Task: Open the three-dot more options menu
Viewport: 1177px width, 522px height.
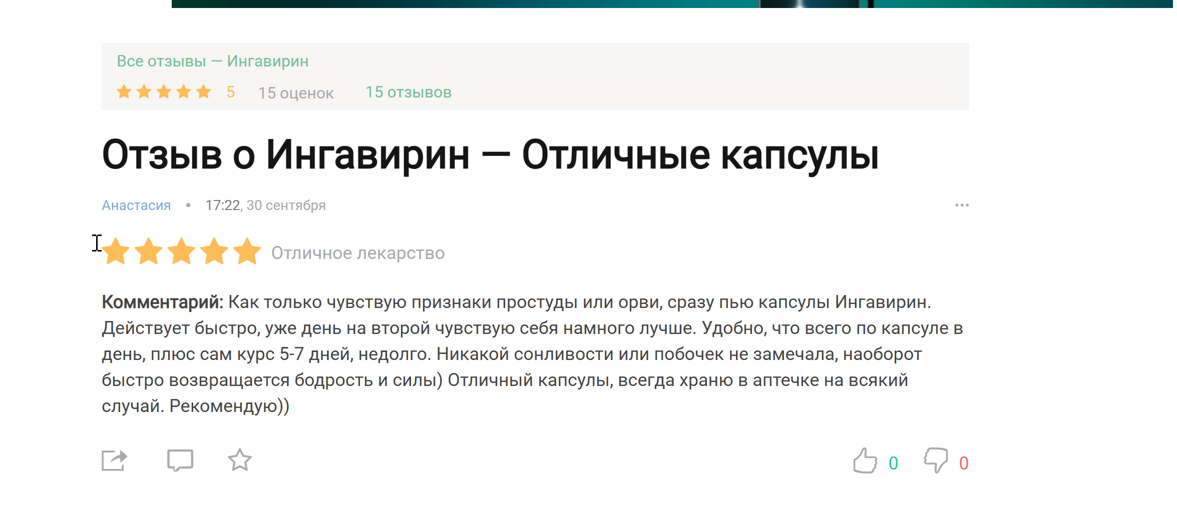Action: coord(962,205)
